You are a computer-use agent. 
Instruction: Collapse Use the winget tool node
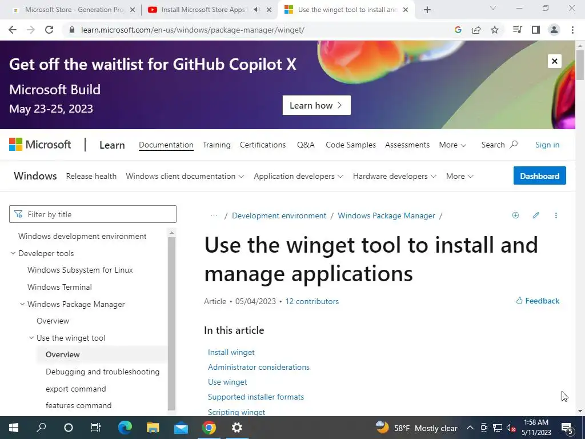point(31,338)
